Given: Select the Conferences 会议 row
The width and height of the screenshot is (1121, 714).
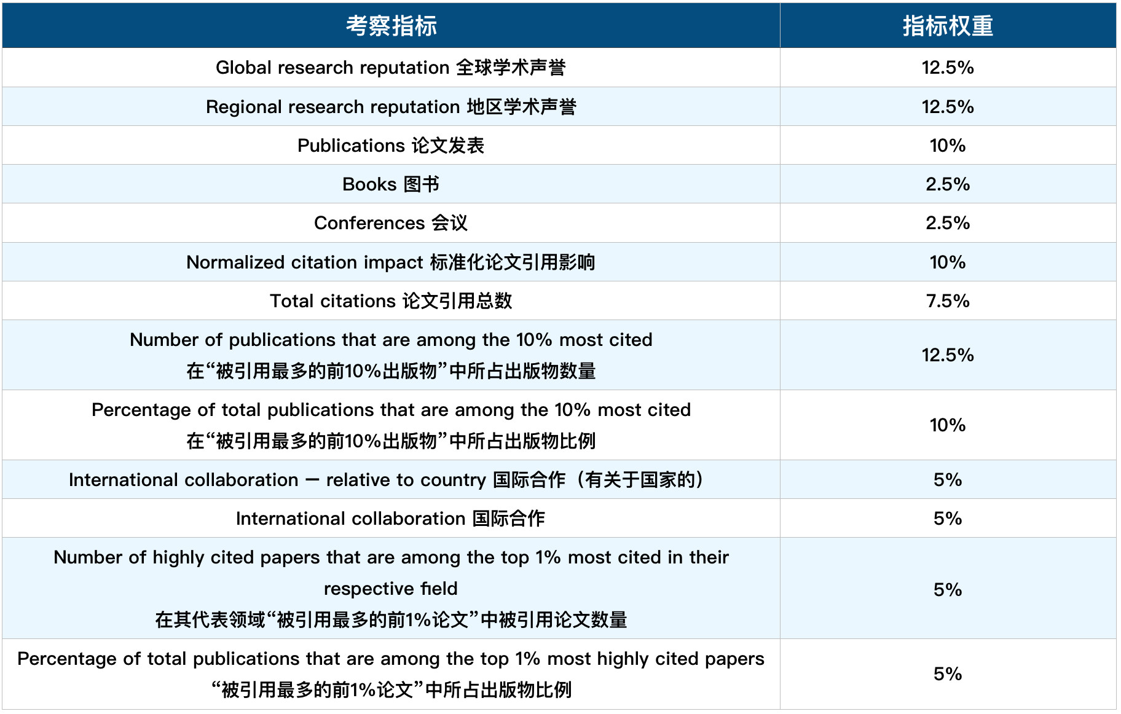Looking at the screenshot, I should coord(391,222).
